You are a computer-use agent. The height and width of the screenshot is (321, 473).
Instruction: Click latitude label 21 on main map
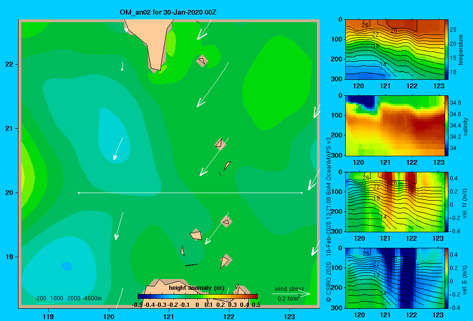point(9,128)
